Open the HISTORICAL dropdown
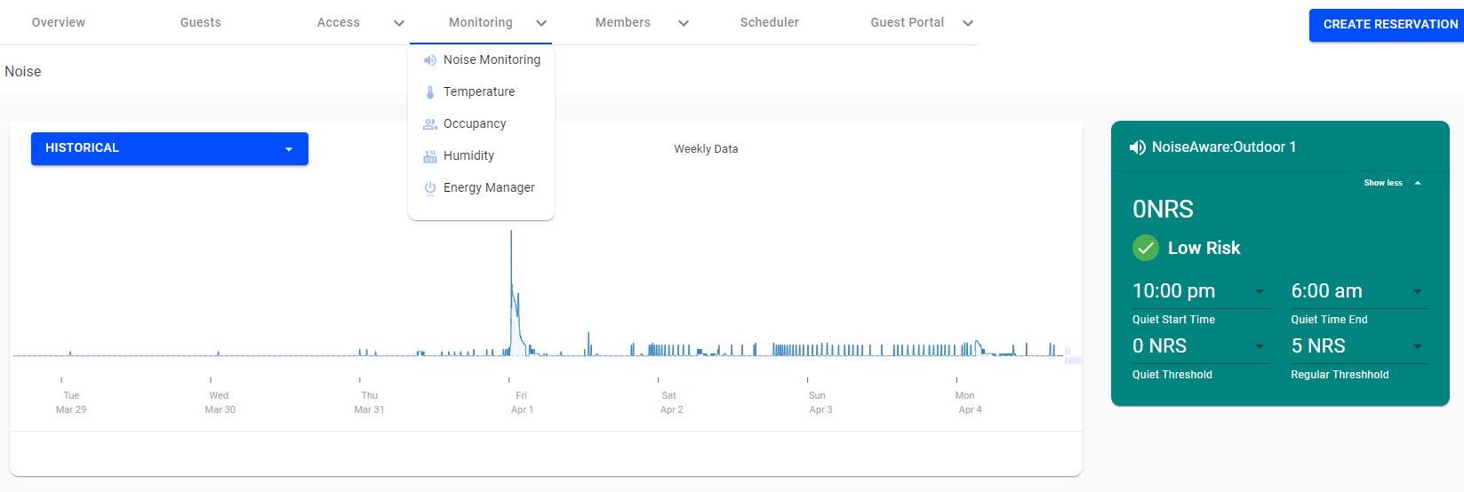This screenshot has width=1464, height=492. 170,148
